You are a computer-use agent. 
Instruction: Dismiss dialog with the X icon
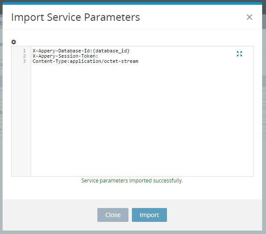250,17
